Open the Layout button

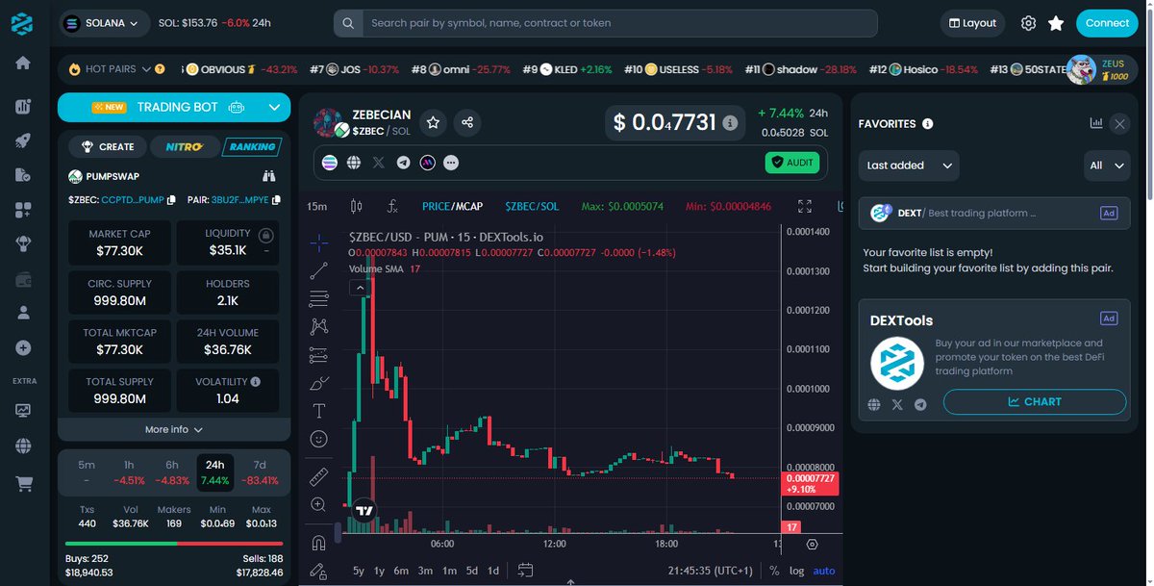point(972,23)
